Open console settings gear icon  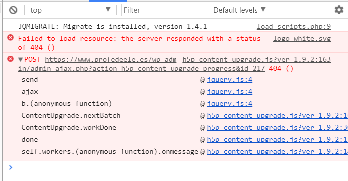coord(339,10)
